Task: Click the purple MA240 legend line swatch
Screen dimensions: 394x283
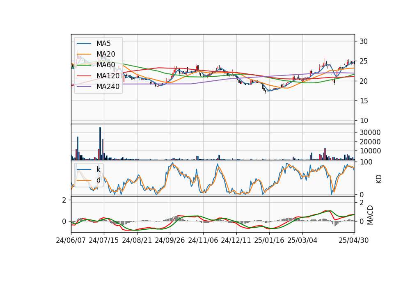Action: pos(84,87)
